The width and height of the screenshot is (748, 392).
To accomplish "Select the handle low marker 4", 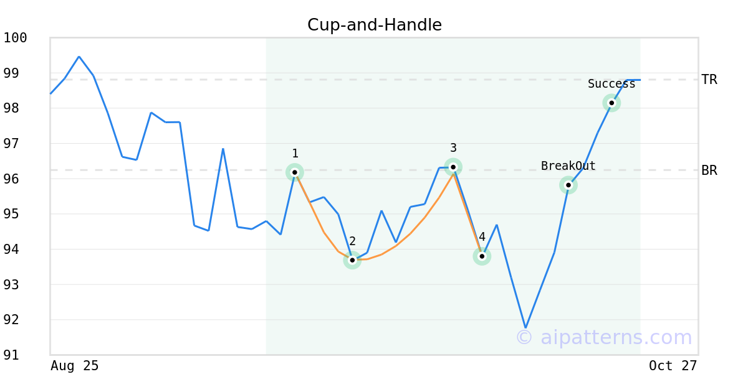I will [482, 256].
